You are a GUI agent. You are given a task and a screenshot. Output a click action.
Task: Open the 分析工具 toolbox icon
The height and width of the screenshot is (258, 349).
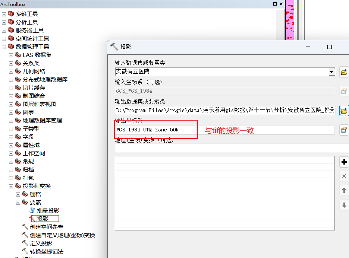pos(11,22)
